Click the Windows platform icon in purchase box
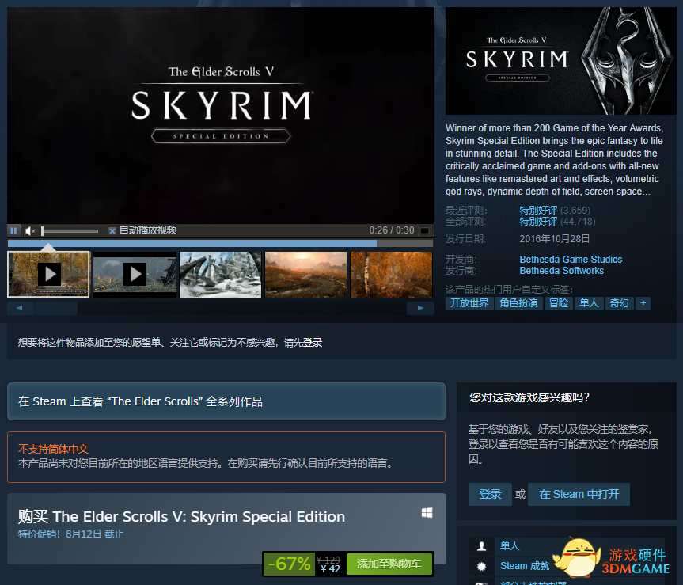The width and height of the screenshot is (683, 585). pyautogui.click(x=427, y=513)
